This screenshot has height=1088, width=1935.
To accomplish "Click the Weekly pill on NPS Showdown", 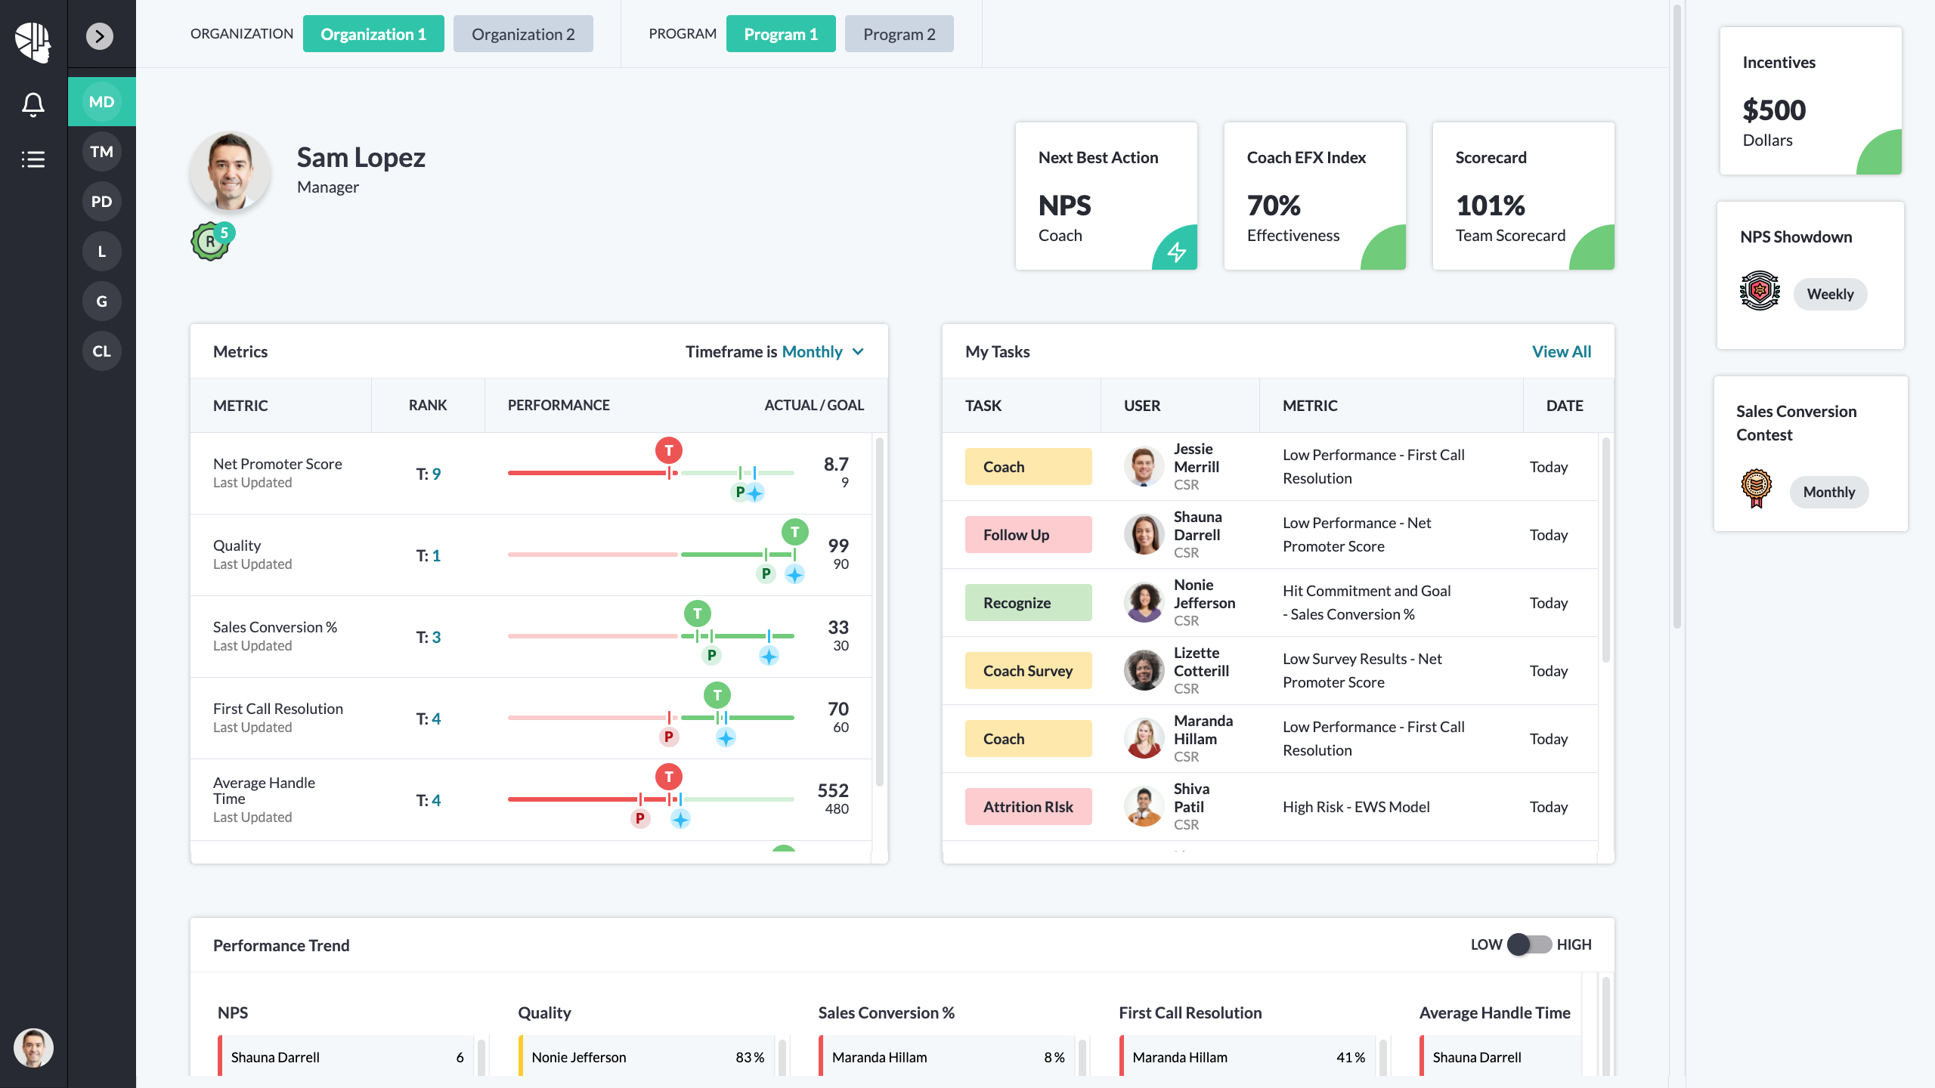I will tap(1830, 295).
